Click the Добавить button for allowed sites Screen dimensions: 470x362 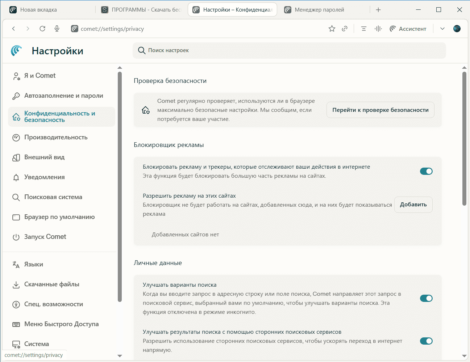click(413, 205)
